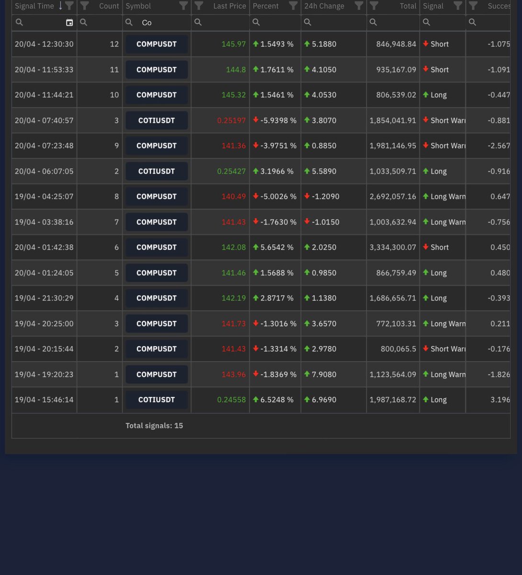Select the 2,692,057.16 total cell
This screenshot has height=575, width=522.
[393, 196]
